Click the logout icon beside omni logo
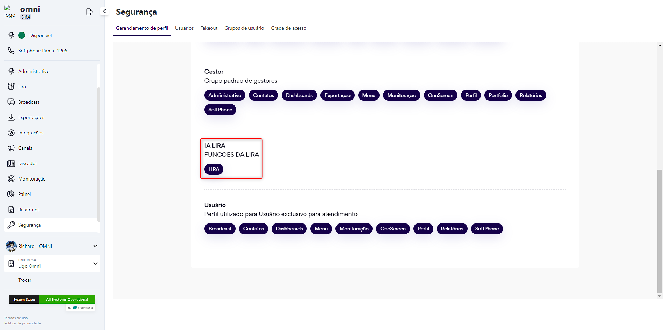 click(x=89, y=12)
